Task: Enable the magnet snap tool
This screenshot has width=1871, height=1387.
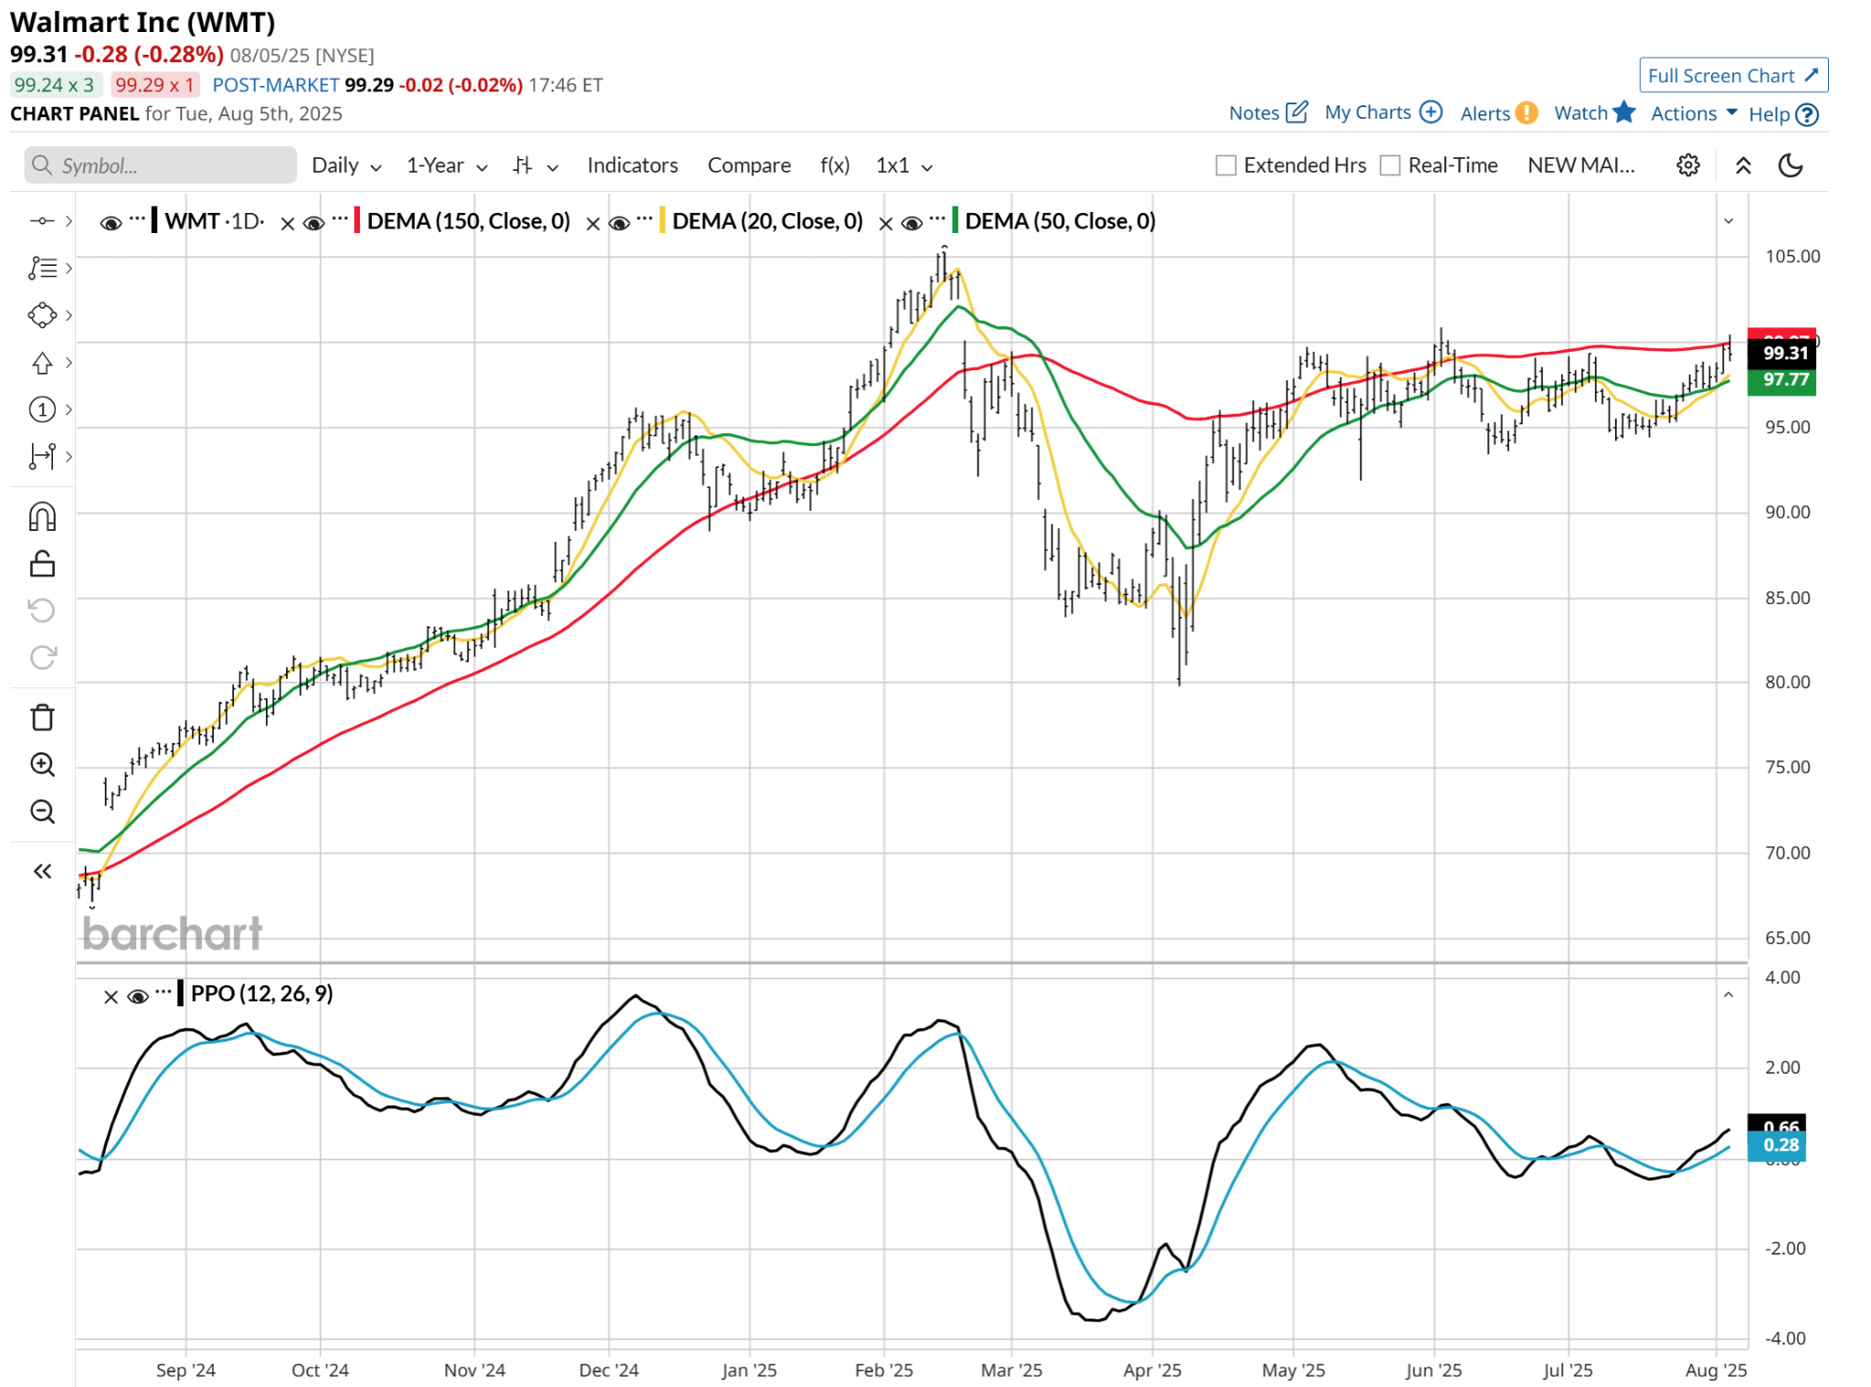Action: [42, 517]
